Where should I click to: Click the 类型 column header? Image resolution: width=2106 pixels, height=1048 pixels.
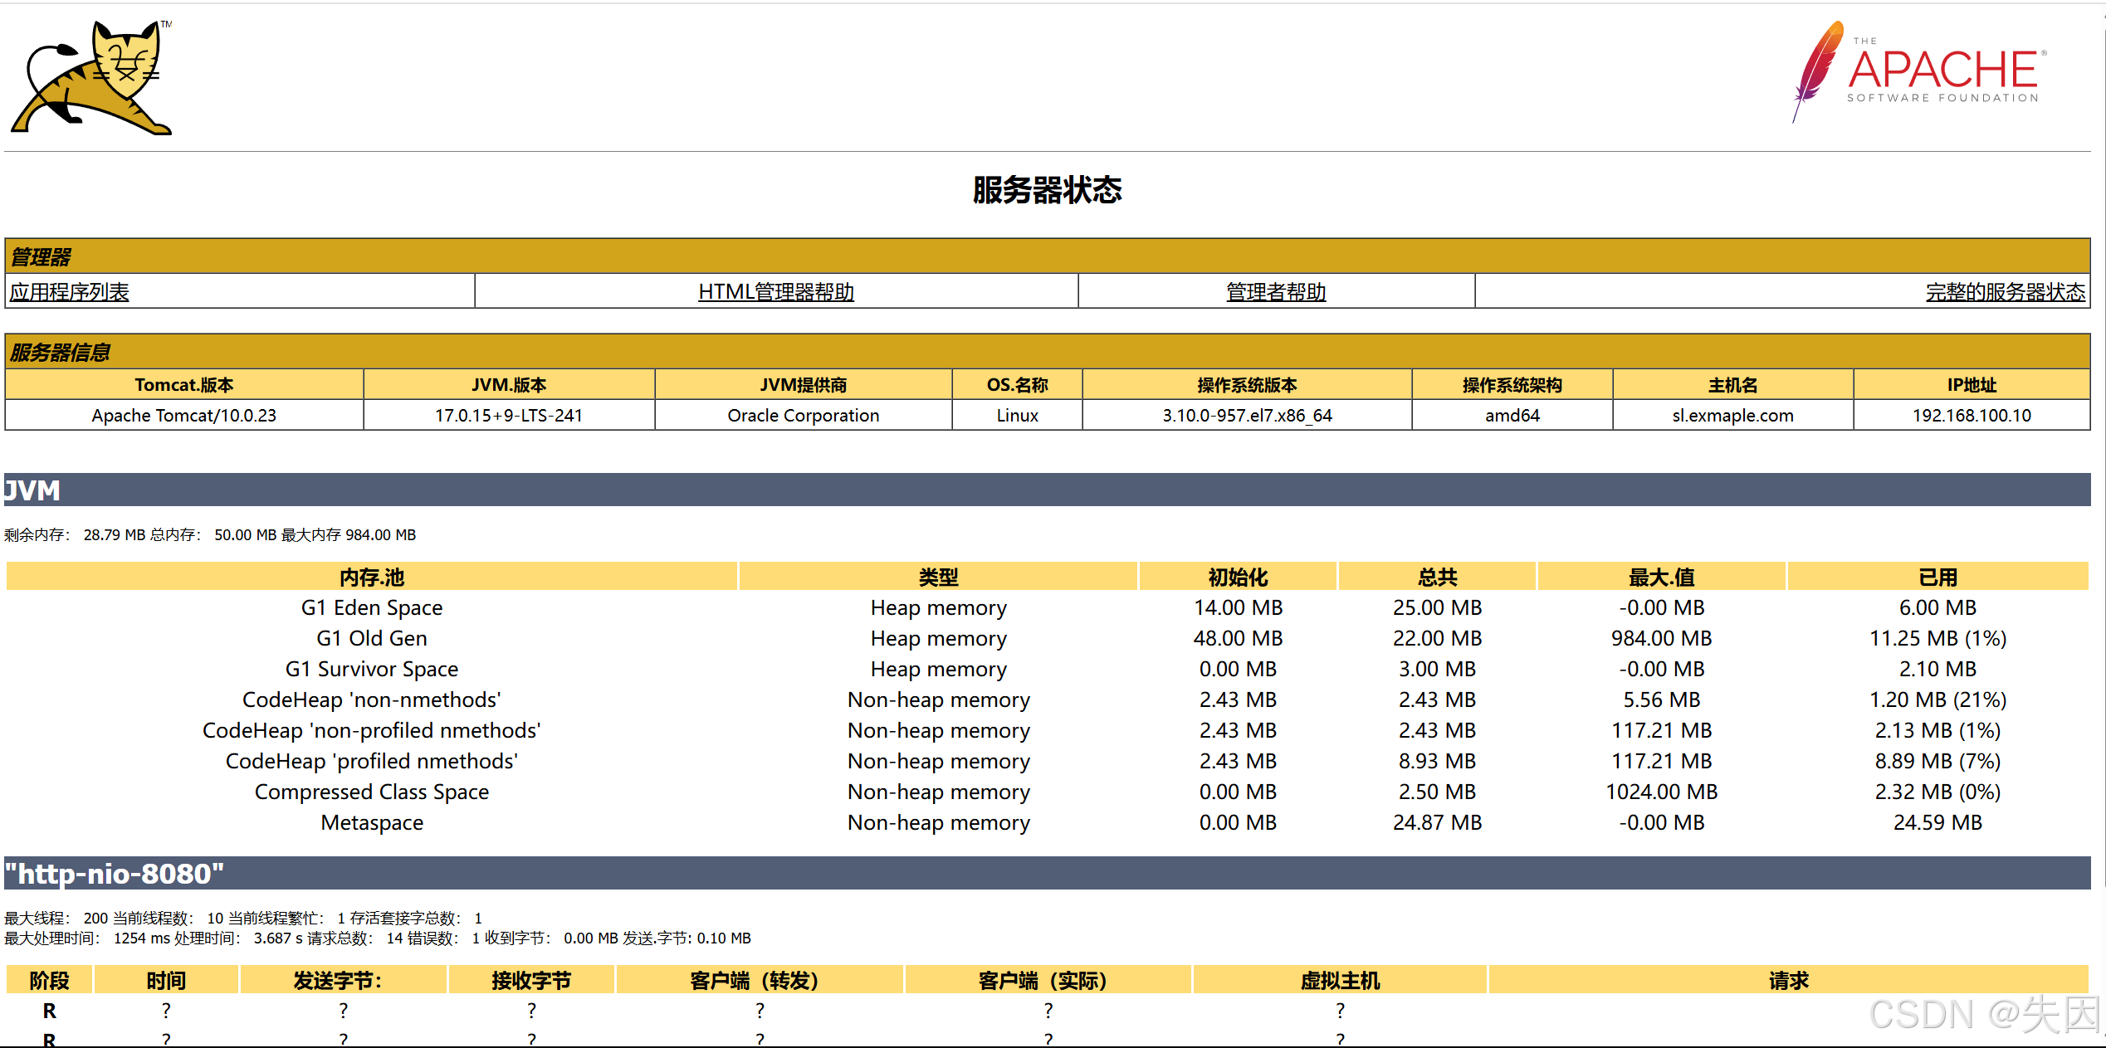[x=938, y=577]
